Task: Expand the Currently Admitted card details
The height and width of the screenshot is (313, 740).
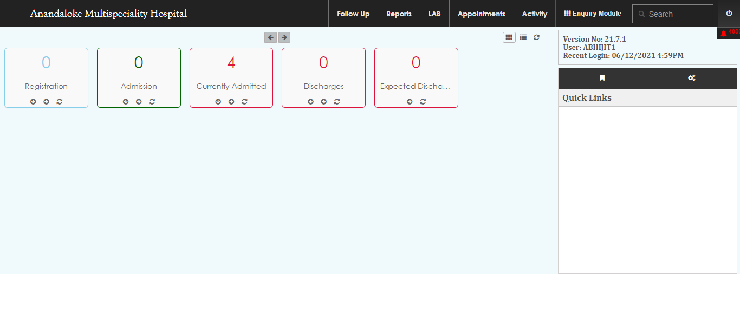Action: pos(218,102)
